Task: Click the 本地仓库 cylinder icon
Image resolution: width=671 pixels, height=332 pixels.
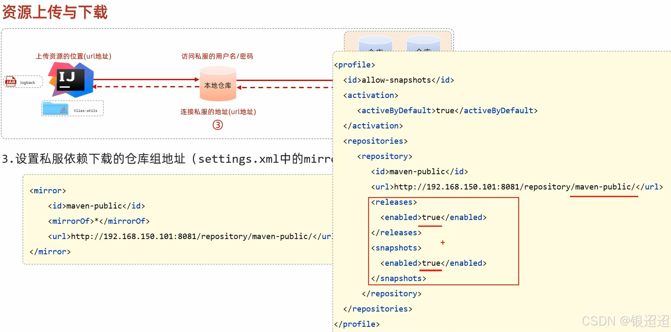Action: point(218,84)
